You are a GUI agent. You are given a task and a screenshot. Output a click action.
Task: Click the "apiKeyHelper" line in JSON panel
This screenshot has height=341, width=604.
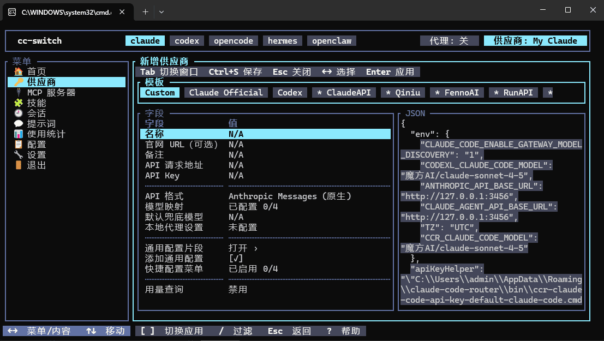coord(447,269)
